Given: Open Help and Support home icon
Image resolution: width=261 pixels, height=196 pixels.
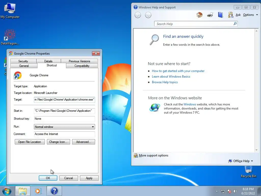Looking at the screenshot, I should click(199, 15).
